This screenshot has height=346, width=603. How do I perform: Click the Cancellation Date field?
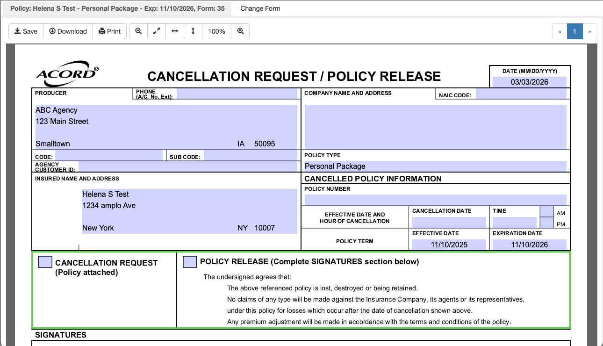point(449,222)
